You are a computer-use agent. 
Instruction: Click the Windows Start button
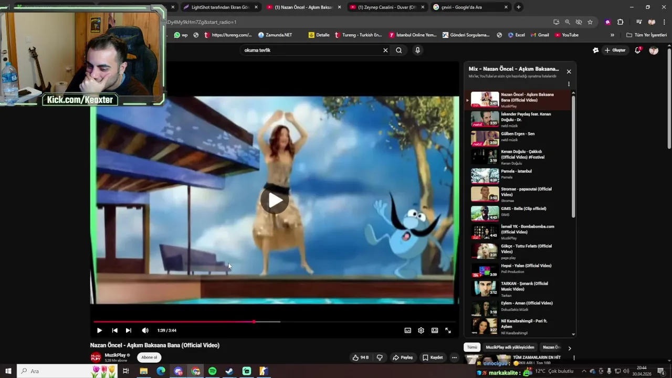pos(8,371)
